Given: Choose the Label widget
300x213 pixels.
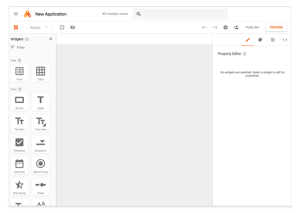Looking at the screenshot, I should pos(41,102).
